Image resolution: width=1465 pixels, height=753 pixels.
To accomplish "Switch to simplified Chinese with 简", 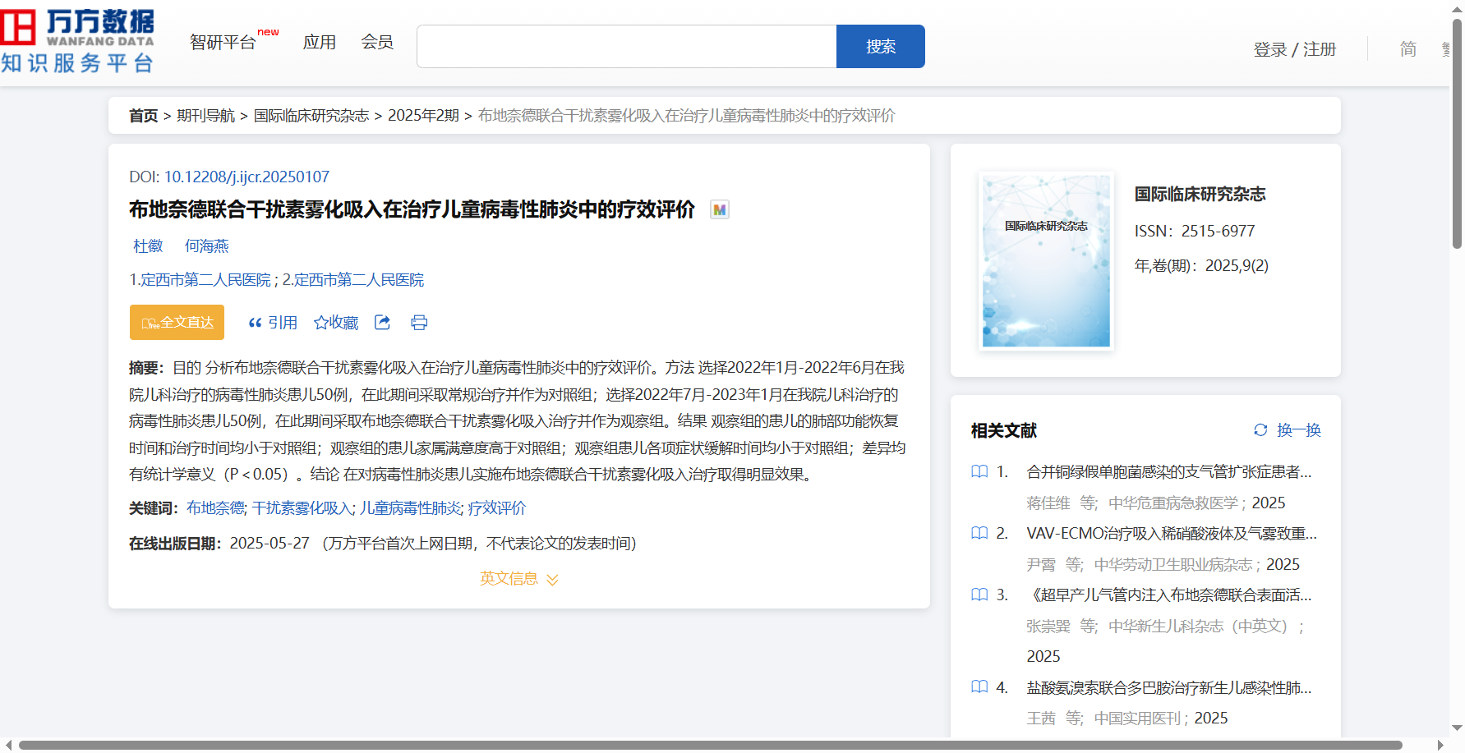I will click(1407, 49).
